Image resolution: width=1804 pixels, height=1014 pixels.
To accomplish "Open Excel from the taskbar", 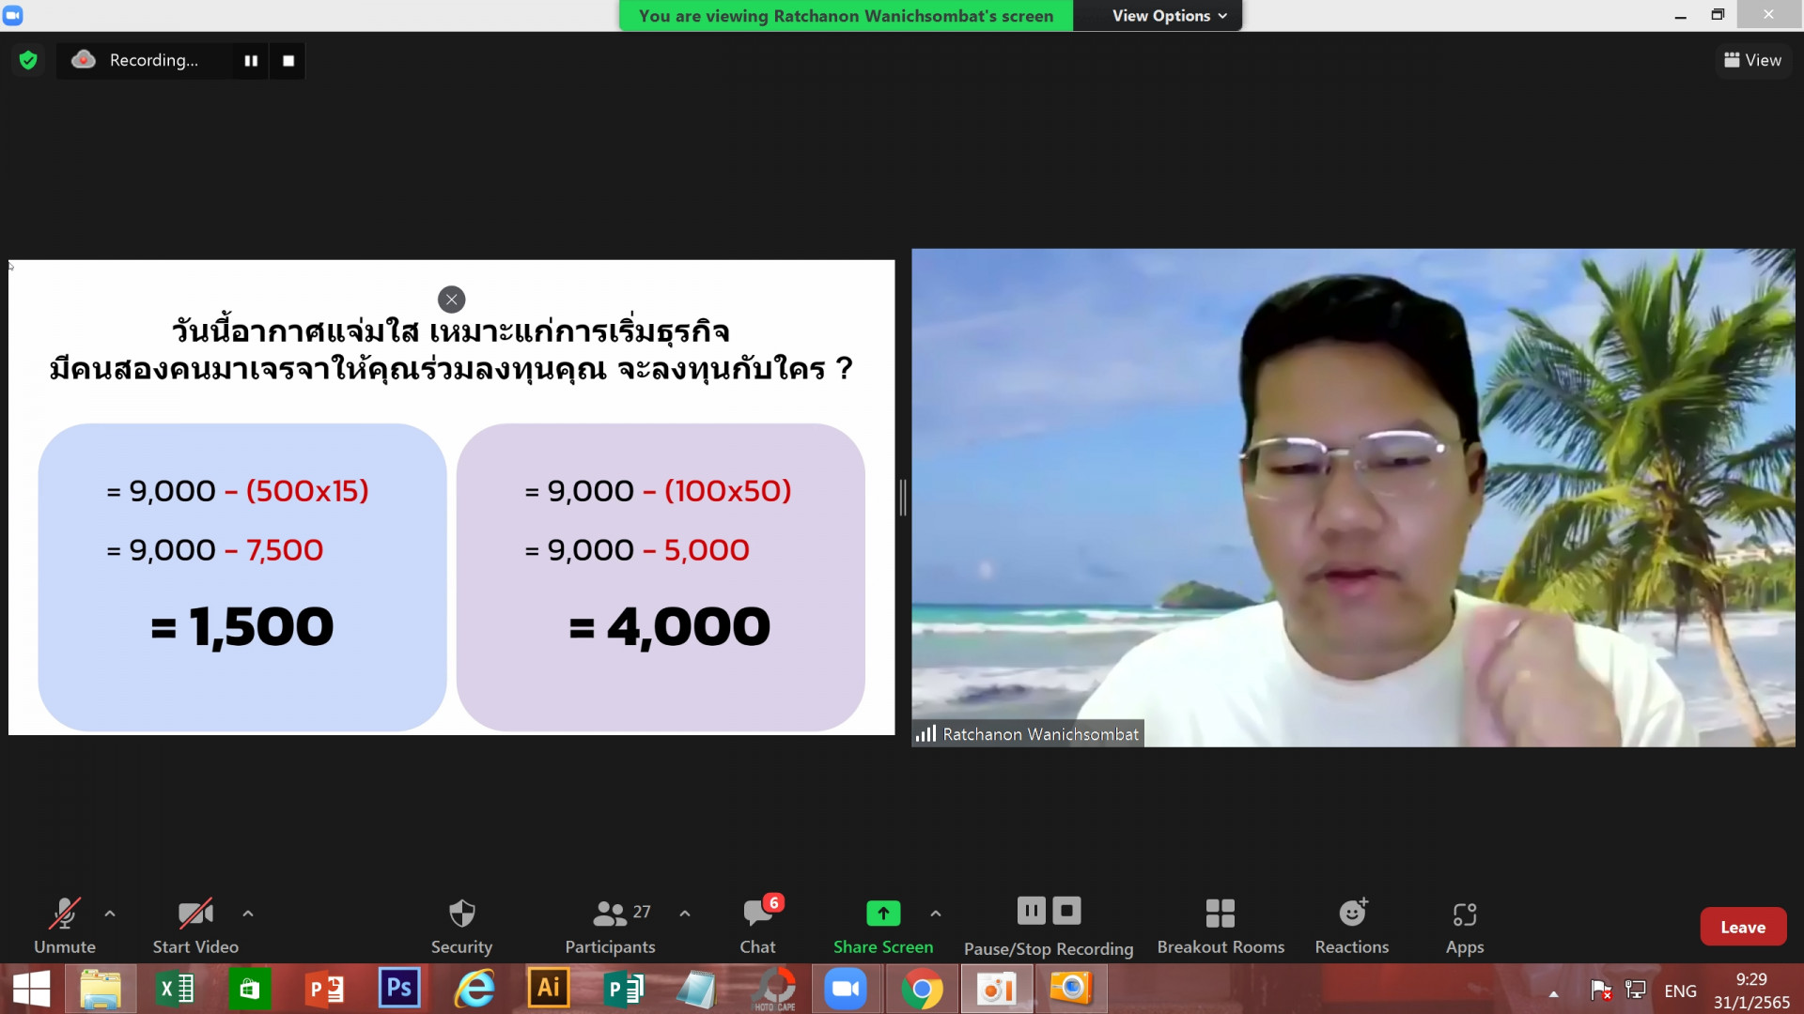I will [176, 989].
